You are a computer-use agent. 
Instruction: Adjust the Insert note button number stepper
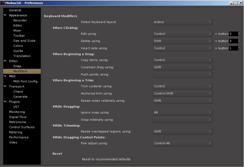click(x=239, y=48)
